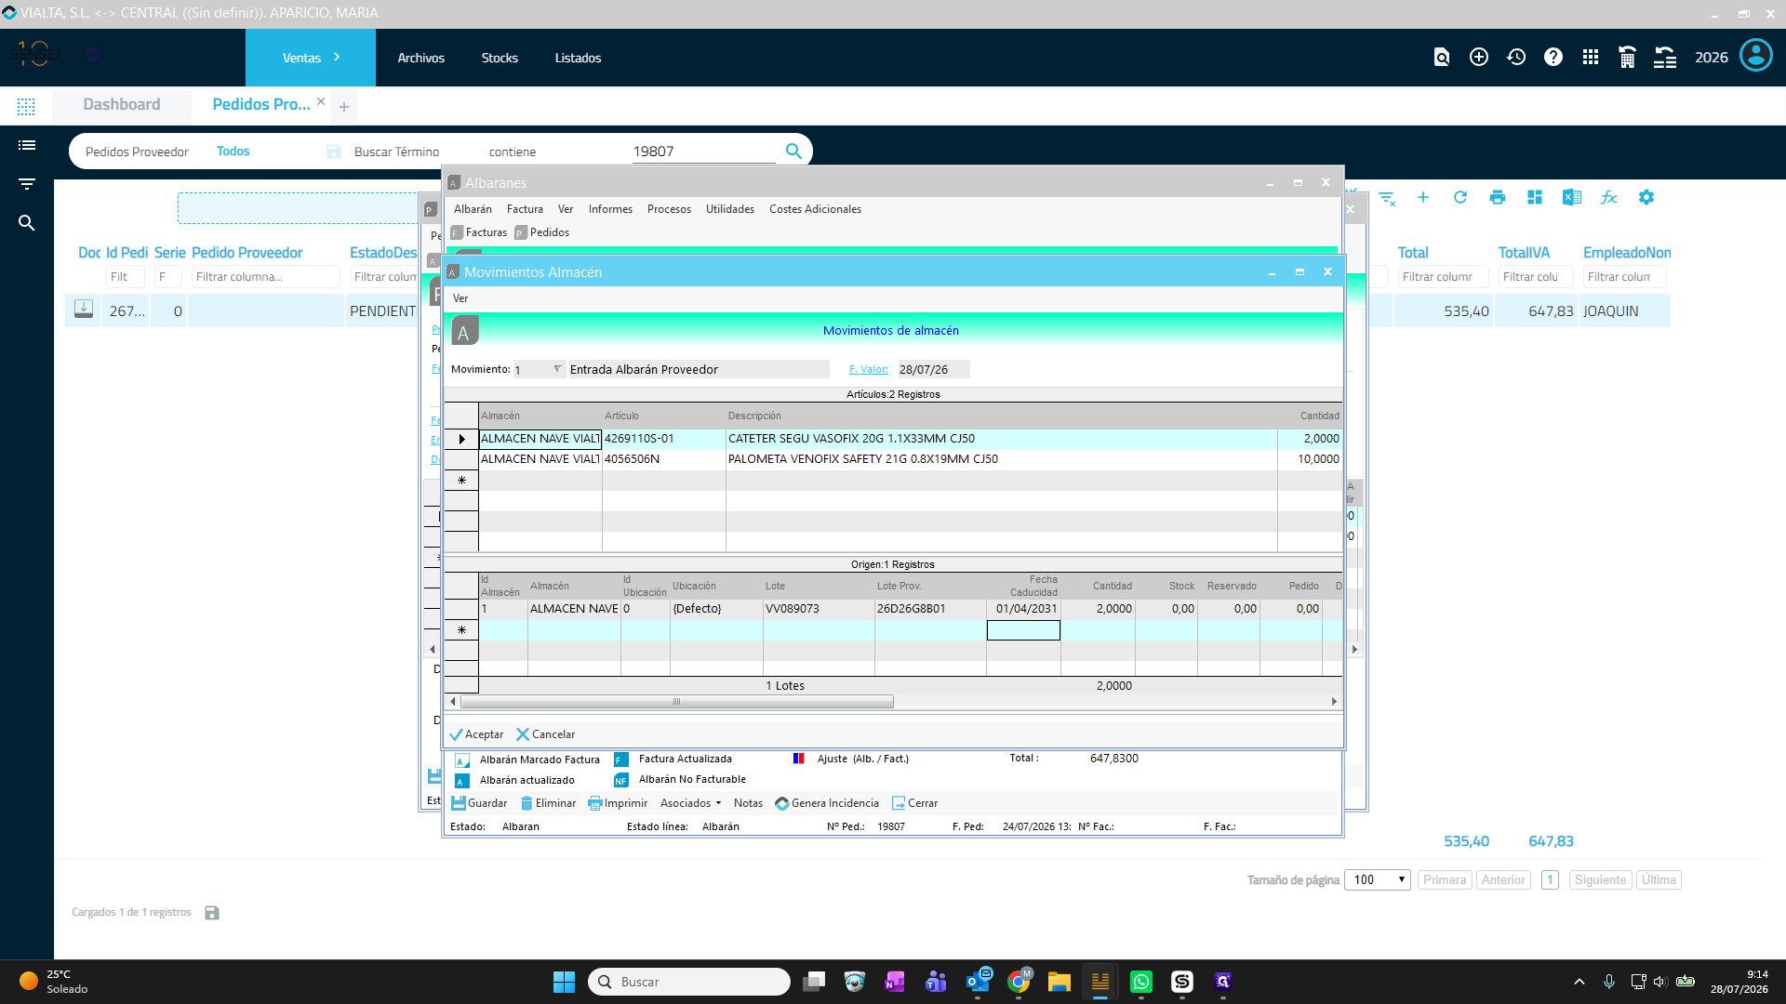Show hidden system tray icons chevron
Viewport: 1786px width, 1004px height.
pos(1579,982)
